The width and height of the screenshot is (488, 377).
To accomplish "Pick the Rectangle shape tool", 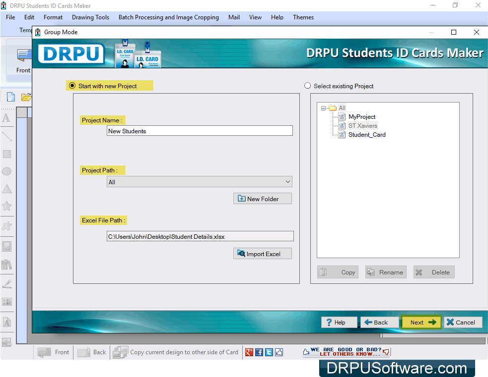I will pos(6,154).
